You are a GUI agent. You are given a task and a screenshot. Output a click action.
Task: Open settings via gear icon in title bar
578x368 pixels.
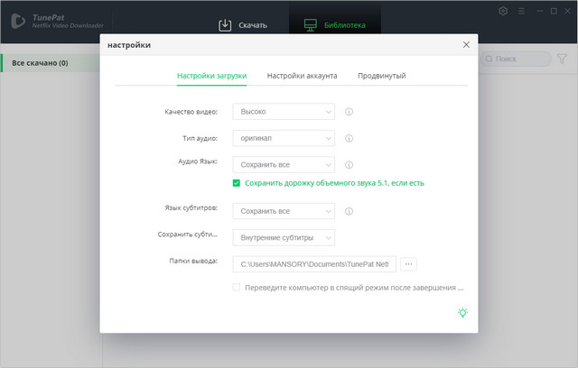pos(503,11)
